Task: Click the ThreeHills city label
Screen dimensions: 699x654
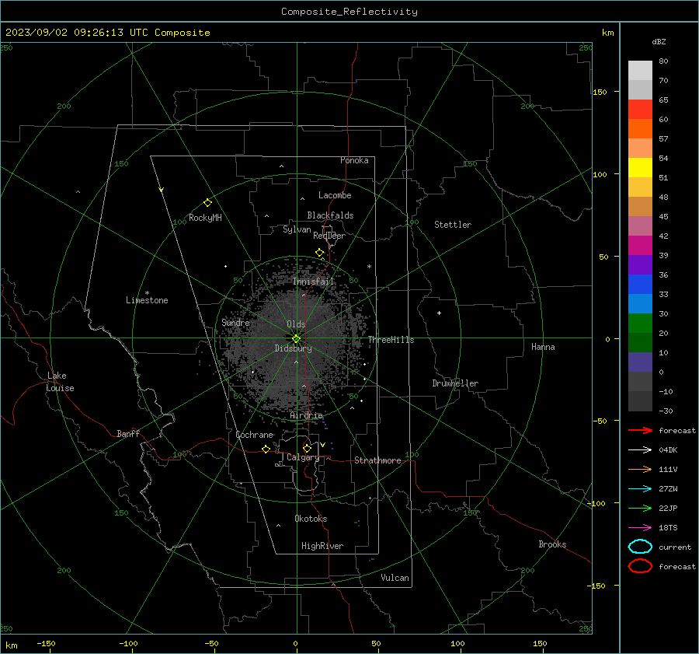Action: [x=391, y=340]
